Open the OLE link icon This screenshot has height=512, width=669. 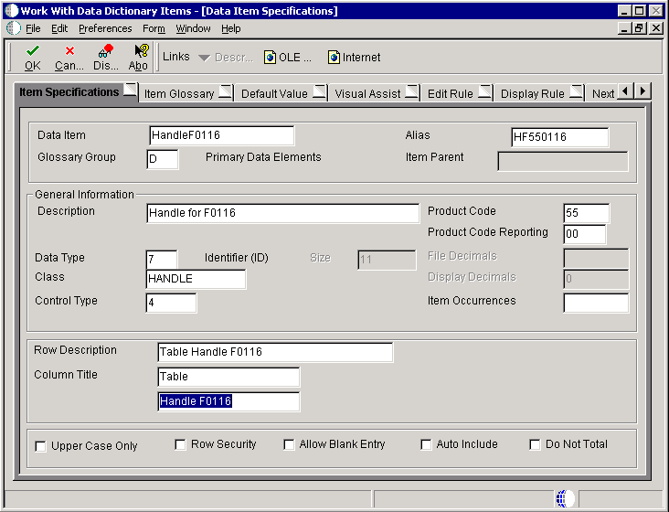270,58
